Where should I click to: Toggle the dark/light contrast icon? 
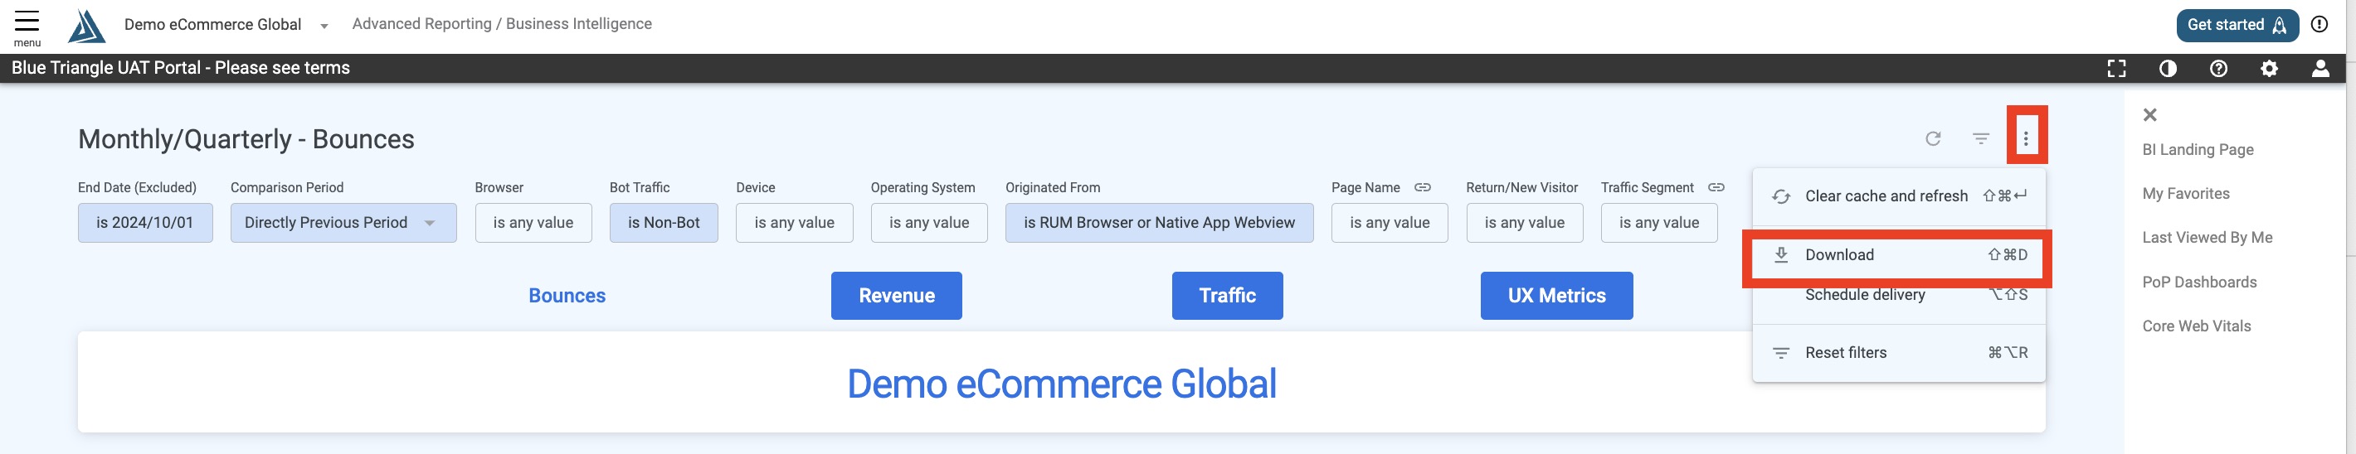point(2168,69)
